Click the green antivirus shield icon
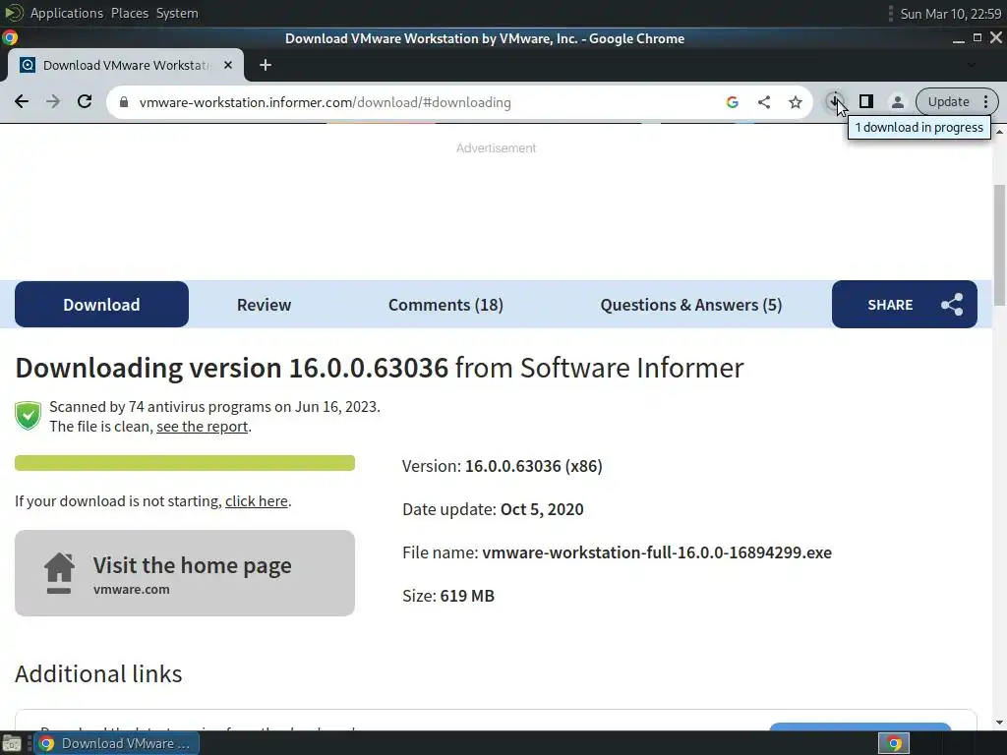Viewport: 1007px width, 755px height. pyautogui.click(x=28, y=416)
